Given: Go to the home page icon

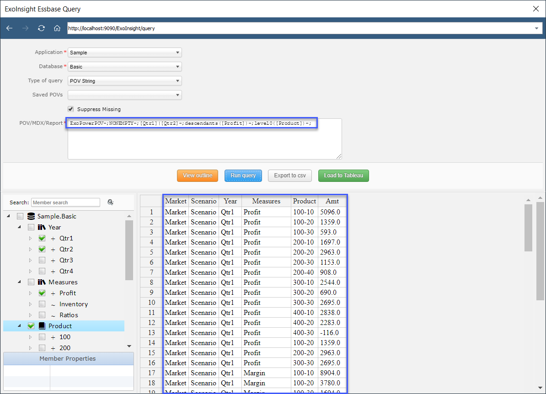Looking at the screenshot, I should pos(57,28).
